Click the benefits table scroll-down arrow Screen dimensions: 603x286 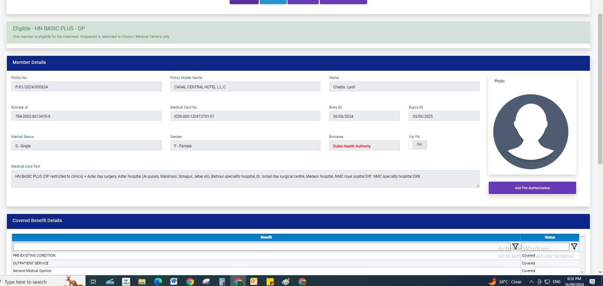(582, 272)
